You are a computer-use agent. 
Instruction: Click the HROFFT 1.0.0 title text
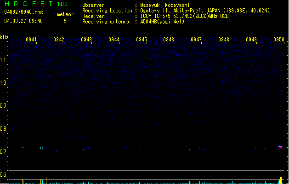[x=36, y=4]
